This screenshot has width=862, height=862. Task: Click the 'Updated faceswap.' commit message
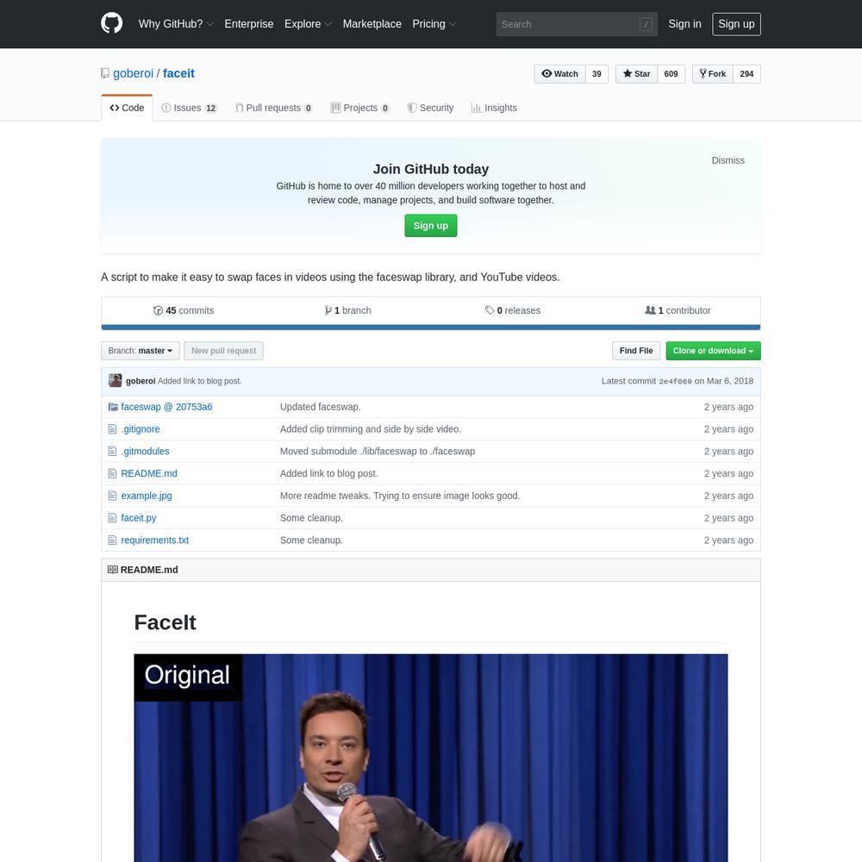point(321,407)
